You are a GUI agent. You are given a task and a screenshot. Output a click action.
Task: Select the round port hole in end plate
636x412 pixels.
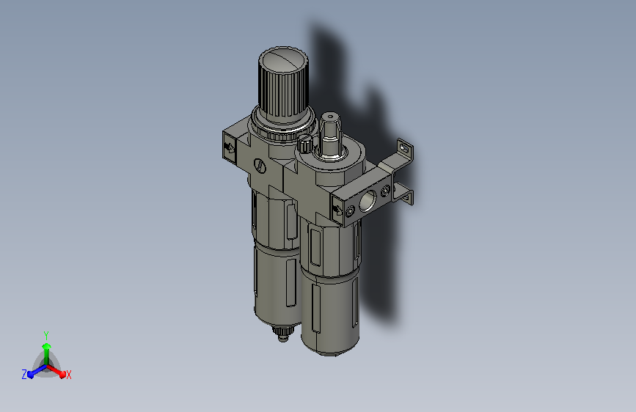pos(368,201)
